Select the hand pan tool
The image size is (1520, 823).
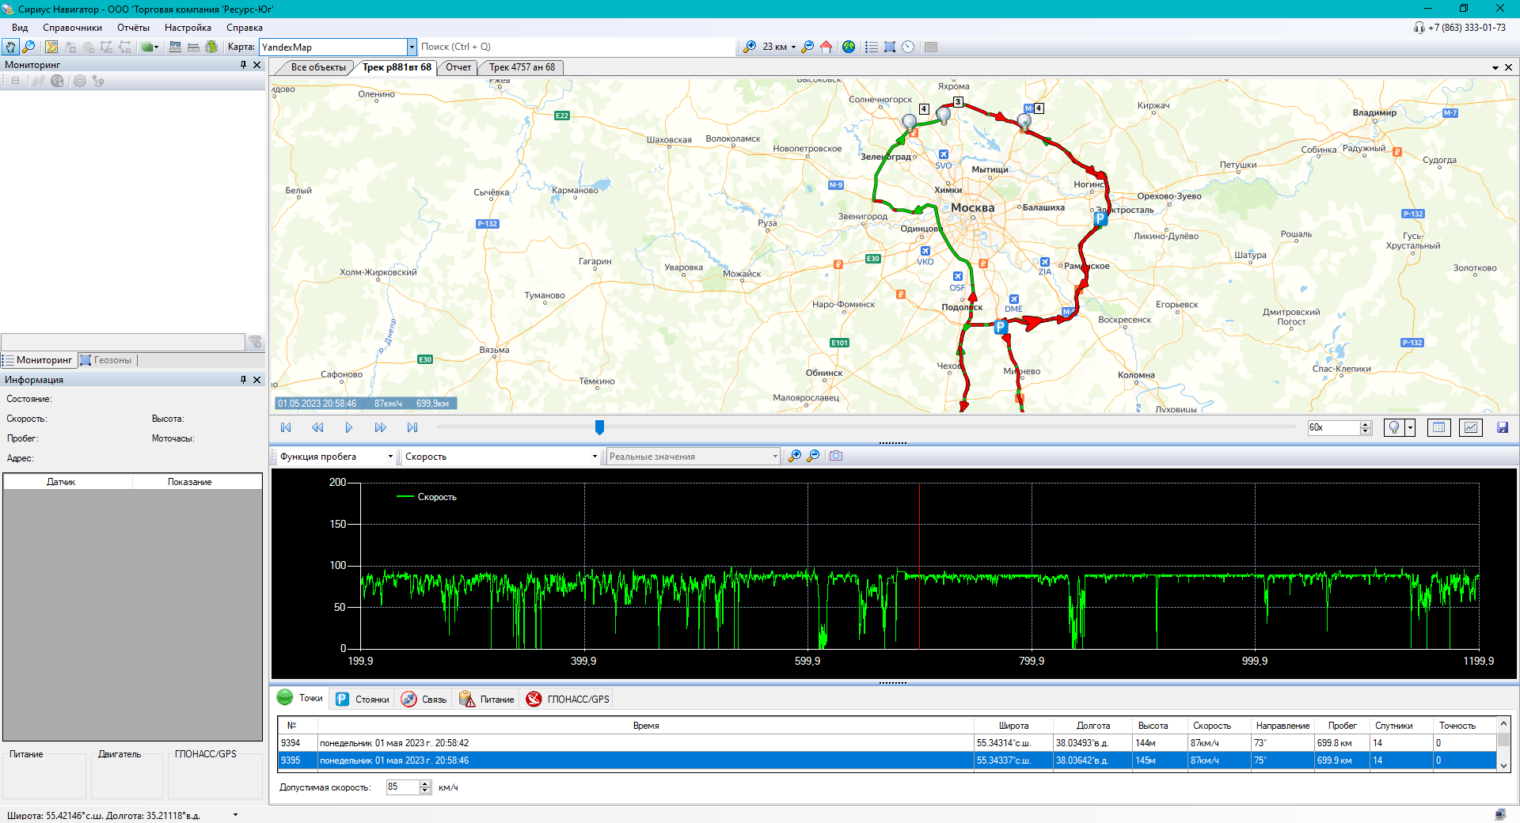(x=10, y=47)
